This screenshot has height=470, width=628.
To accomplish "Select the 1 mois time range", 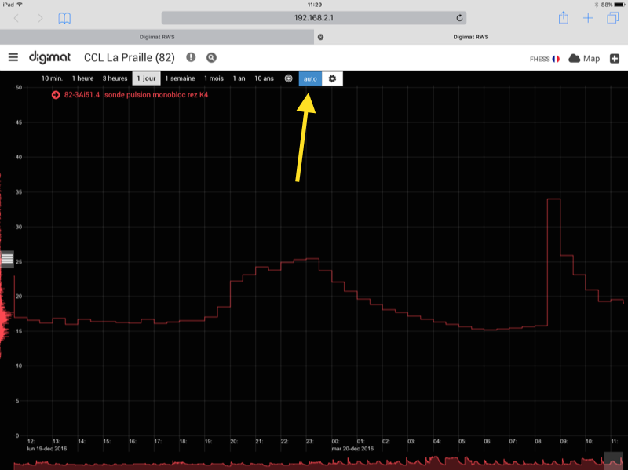I will click(214, 78).
